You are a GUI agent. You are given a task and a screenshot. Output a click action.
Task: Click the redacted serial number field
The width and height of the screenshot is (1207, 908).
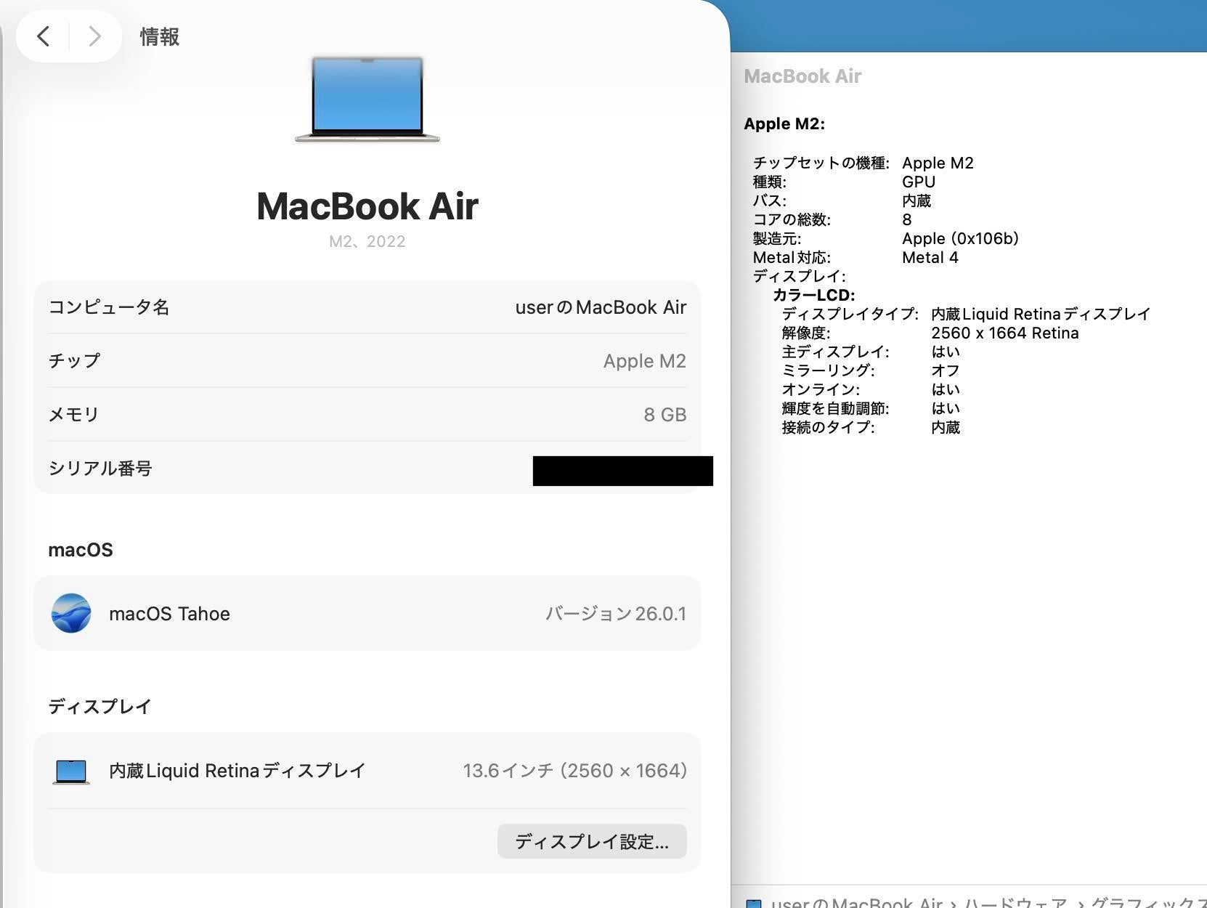[x=622, y=471]
